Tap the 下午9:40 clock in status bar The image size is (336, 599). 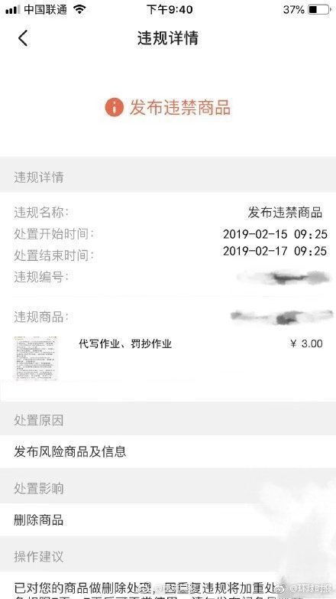[170, 9]
